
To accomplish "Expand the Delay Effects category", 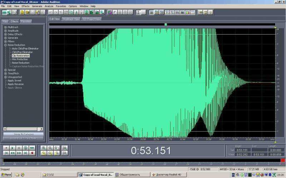I will [5, 34].
